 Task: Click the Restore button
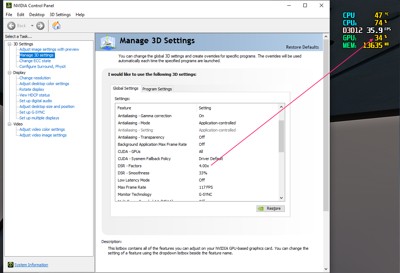pyautogui.click(x=270, y=208)
